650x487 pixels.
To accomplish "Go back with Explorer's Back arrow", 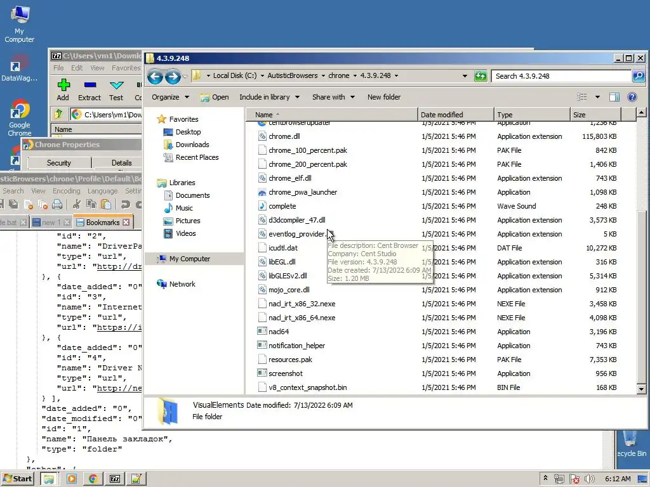I will 155,76.
